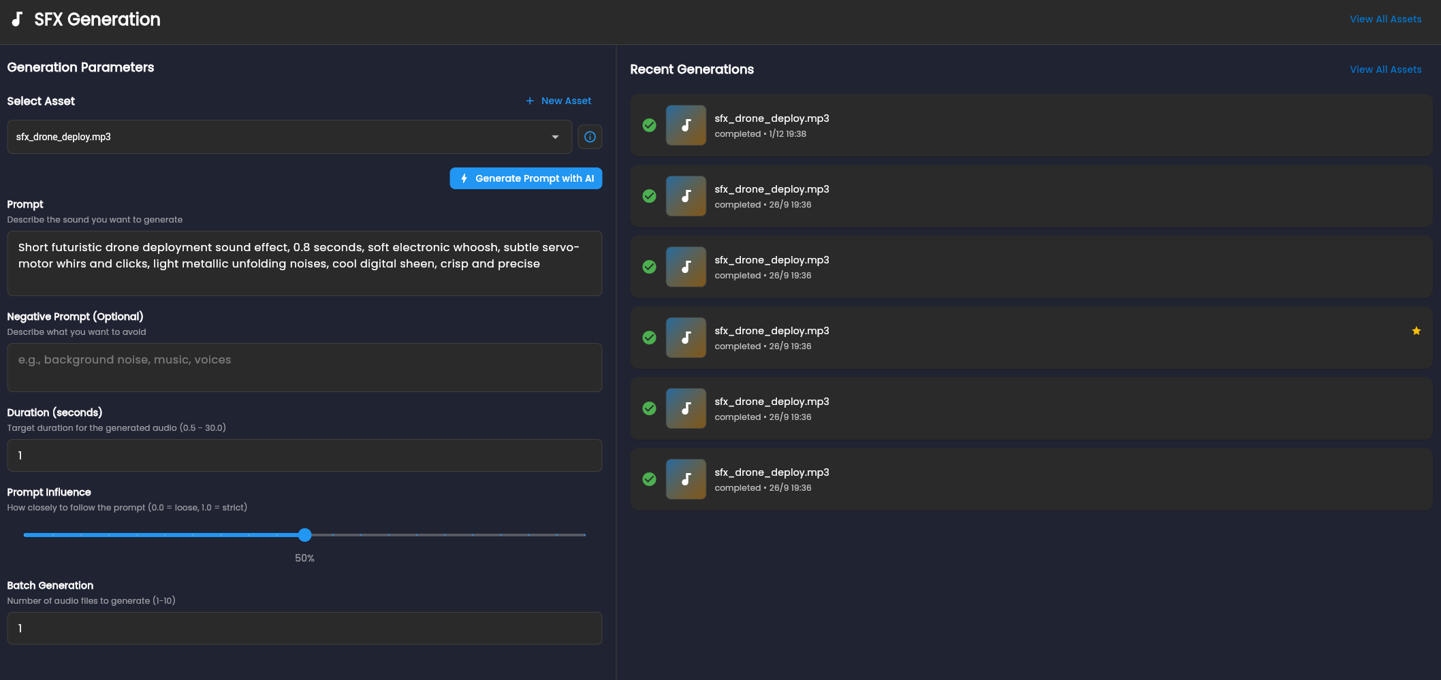This screenshot has height=680, width=1441.
Task: Click music thumbnail of 1/12 19:38 generation
Action: 685,125
